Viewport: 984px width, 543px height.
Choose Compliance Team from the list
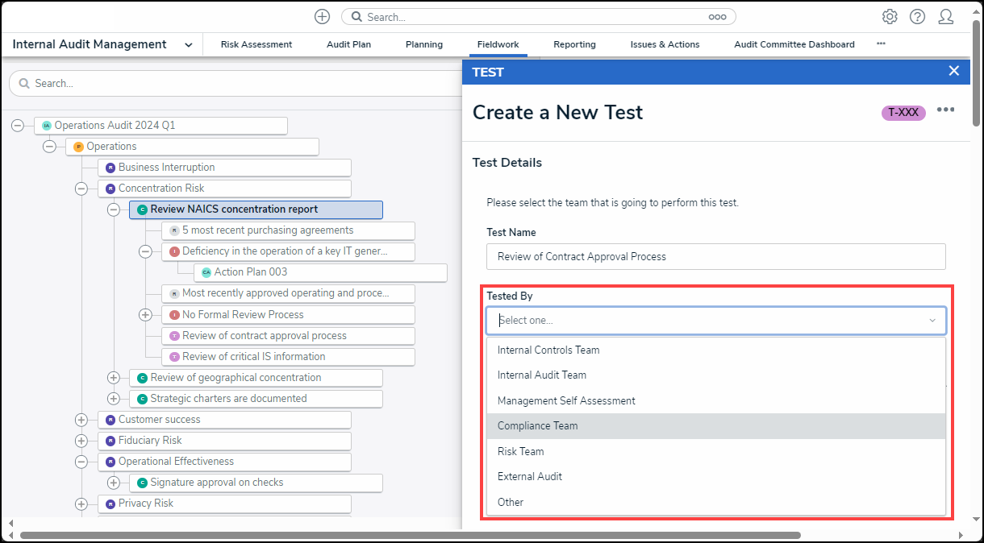pyautogui.click(x=538, y=425)
